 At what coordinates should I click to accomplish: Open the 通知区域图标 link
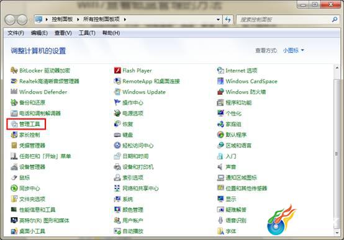pyautogui.click(x=242, y=177)
